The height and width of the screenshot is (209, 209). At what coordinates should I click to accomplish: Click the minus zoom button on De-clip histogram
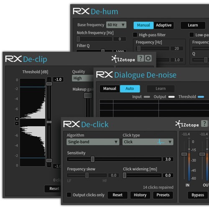pyautogui.click(x=17, y=124)
